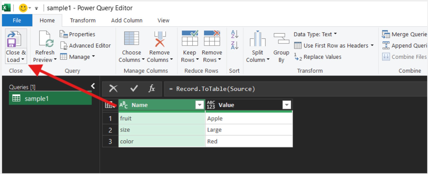
Task: Open the table menu icon in grid corner
Action: (x=110, y=105)
